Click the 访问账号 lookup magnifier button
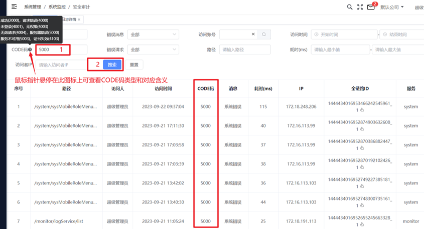424x229 pixels. [x=264, y=34]
